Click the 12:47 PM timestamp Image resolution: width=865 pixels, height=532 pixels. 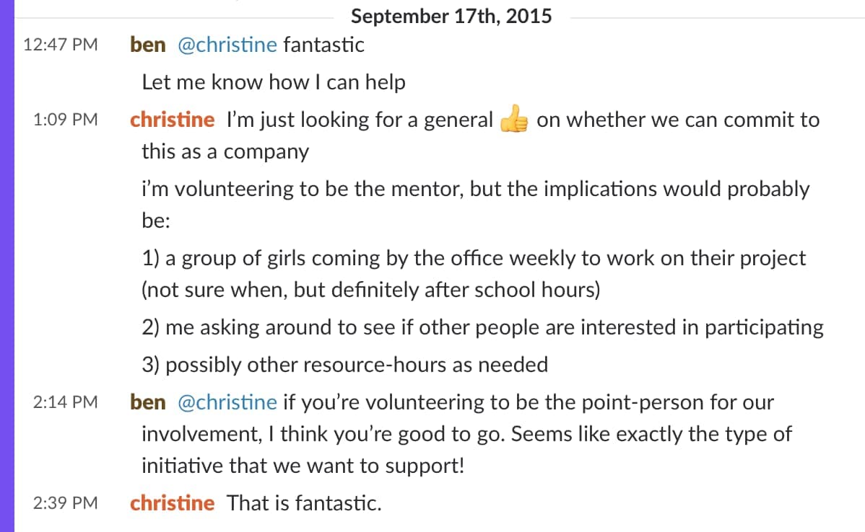61,45
